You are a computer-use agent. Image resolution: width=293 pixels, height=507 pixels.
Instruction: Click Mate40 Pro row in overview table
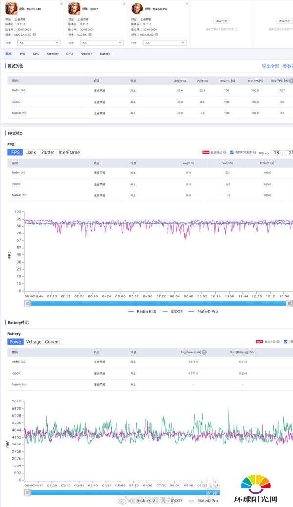pos(150,113)
